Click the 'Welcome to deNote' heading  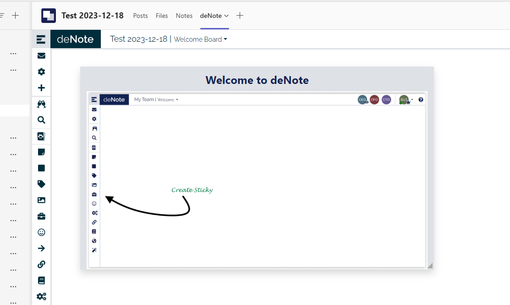[257, 80]
